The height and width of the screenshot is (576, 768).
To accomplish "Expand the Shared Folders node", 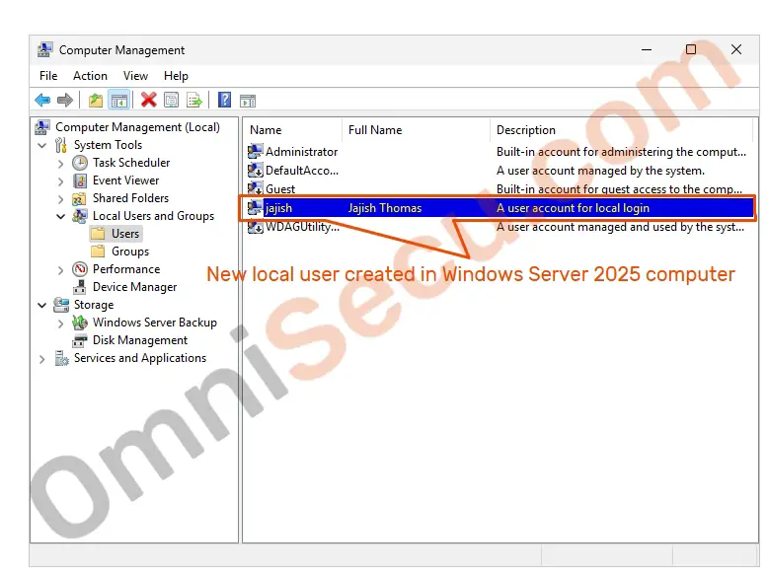I will point(61,199).
